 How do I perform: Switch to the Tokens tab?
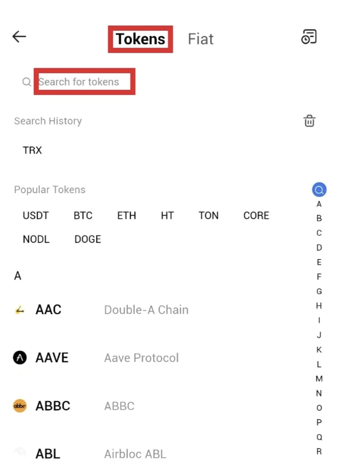[140, 39]
